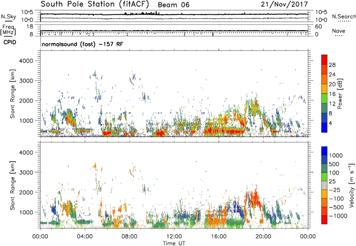Click the '16:00' time axis label
Screen dimensions: 356x246
[218, 237]
